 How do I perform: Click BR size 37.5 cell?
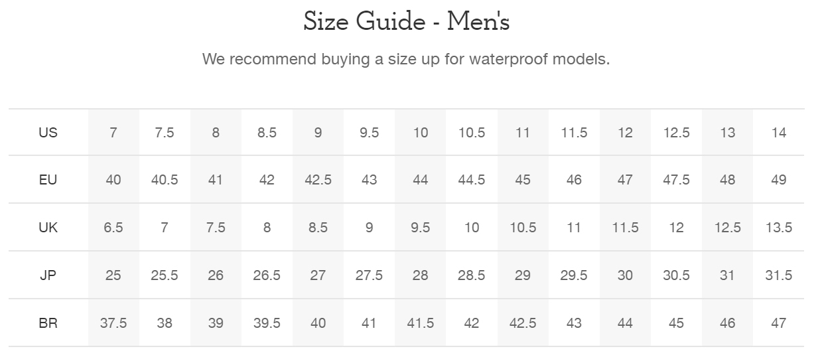[x=113, y=323]
